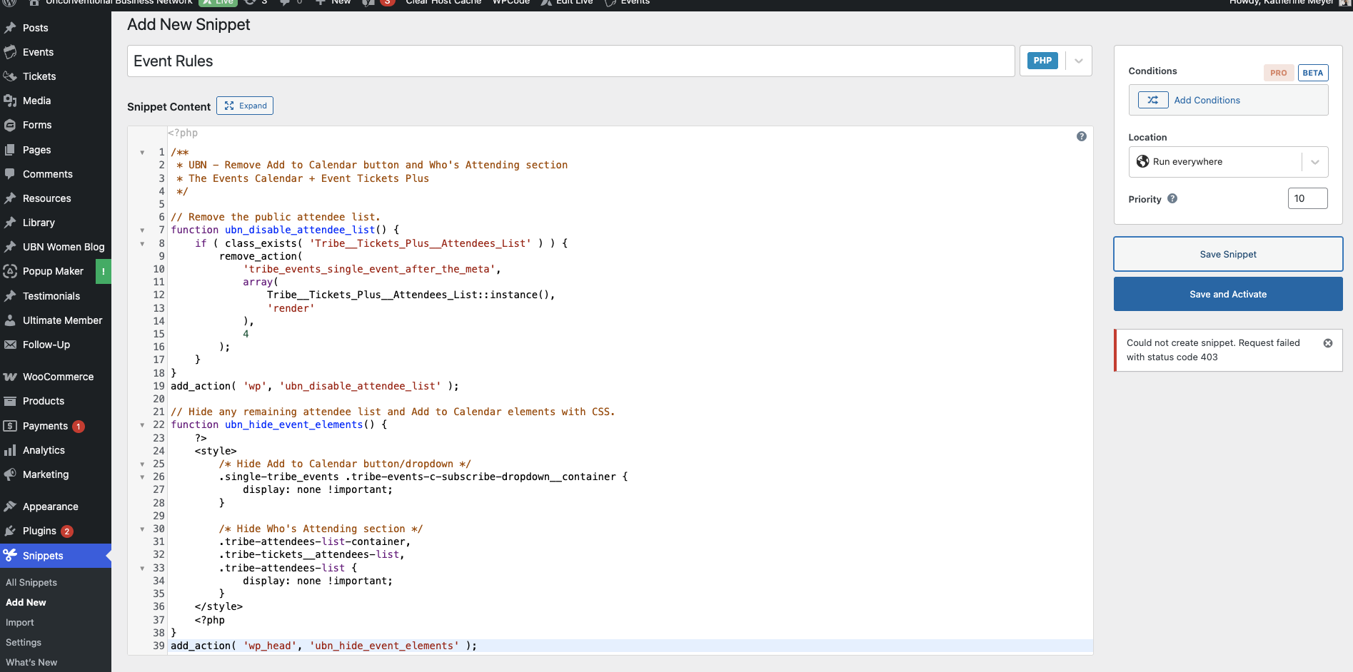Click the Snippets scissors icon
The height and width of the screenshot is (672, 1353).
coord(10,555)
